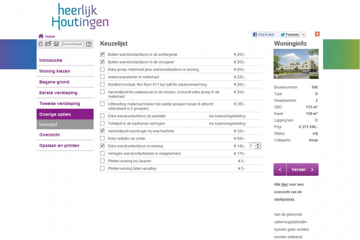Click € 660,- price for extra radiator

click(240, 138)
